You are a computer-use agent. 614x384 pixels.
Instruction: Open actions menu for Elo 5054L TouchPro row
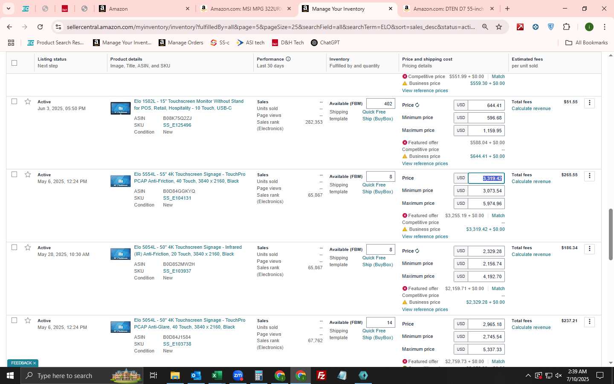click(x=589, y=322)
